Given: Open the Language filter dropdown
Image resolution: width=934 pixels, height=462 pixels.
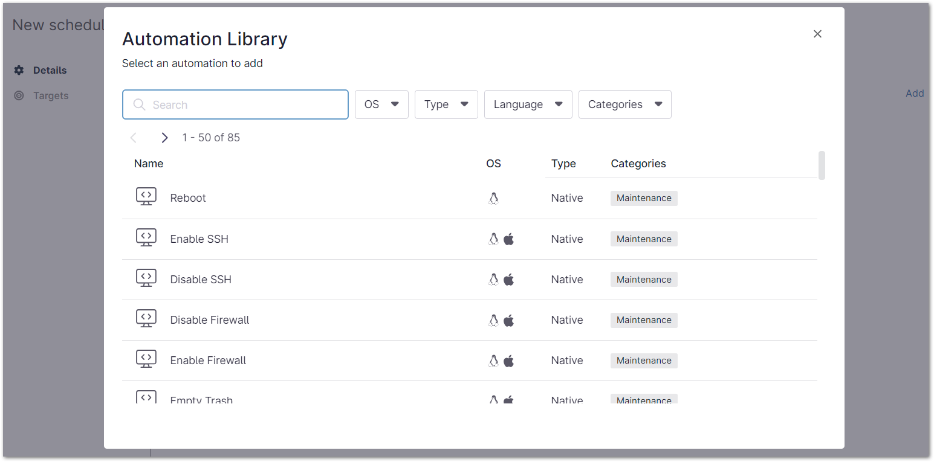Looking at the screenshot, I should coord(528,104).
